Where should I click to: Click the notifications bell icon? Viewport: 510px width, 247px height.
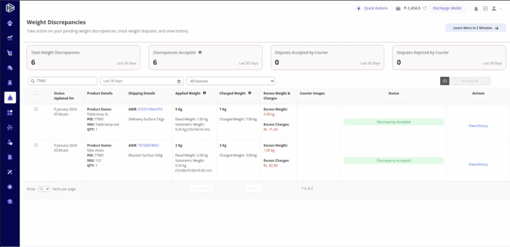476,8
